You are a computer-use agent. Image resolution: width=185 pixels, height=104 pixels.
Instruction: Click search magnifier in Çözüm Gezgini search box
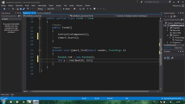[x=182, y=20]
